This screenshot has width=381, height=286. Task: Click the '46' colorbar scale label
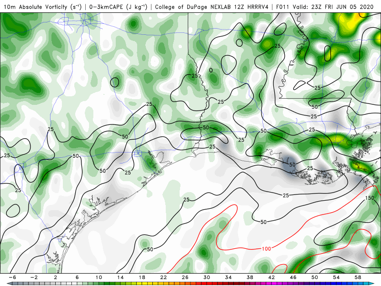pos(293,277)
